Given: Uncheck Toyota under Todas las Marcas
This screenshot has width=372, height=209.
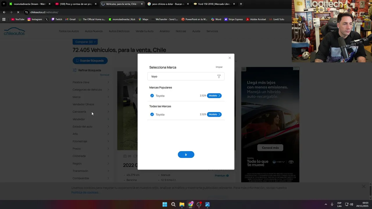Looking at the screenshot, I should pyautogui.click(x=152, y=114).
